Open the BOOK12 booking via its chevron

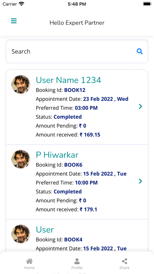140,106
